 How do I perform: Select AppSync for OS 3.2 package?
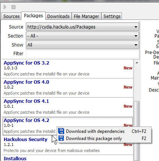coord(67,69)
